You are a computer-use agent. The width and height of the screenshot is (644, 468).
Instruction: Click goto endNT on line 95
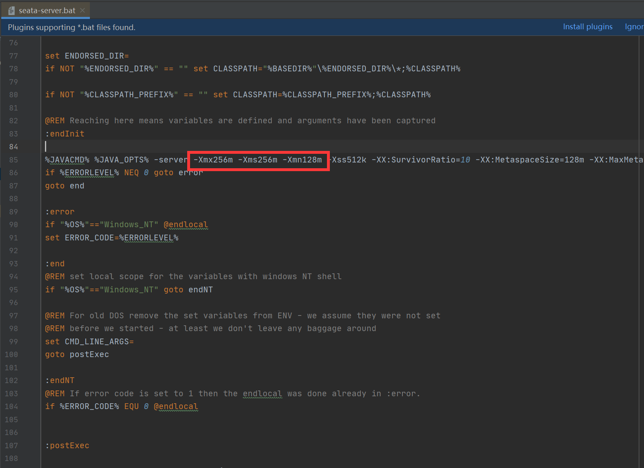[x=188, y=289]
